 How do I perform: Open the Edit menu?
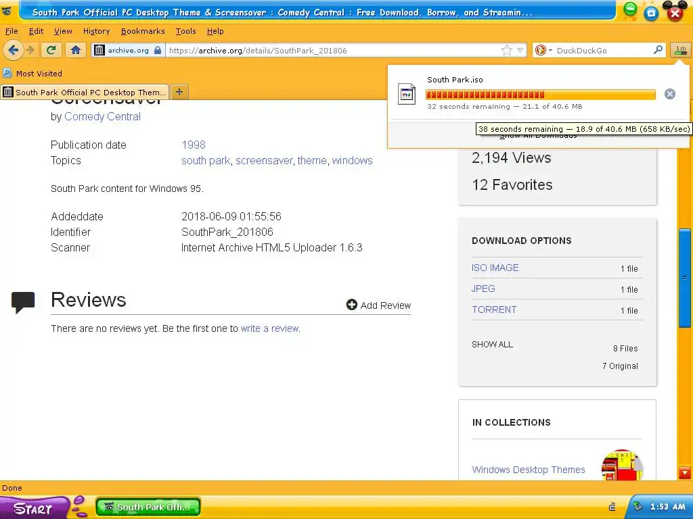pos(36,31)
